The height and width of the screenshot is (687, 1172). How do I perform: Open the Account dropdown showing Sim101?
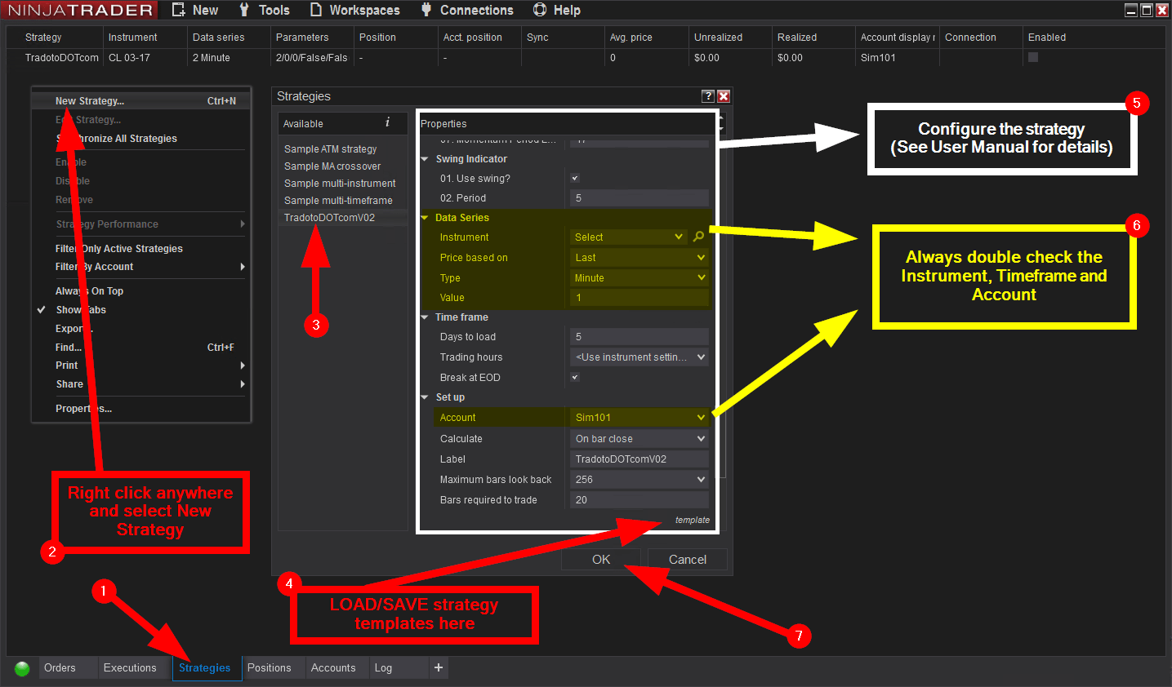(x=639, y=418)
